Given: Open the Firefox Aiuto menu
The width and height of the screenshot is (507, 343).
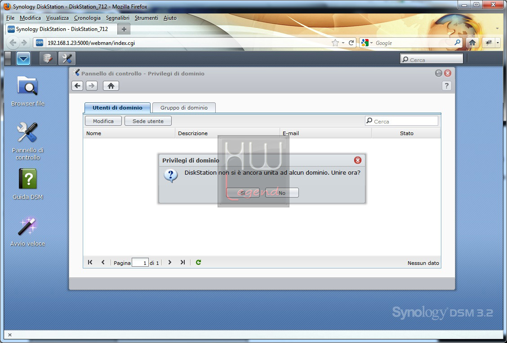Looking at the screenshot, I should (170, 18).
